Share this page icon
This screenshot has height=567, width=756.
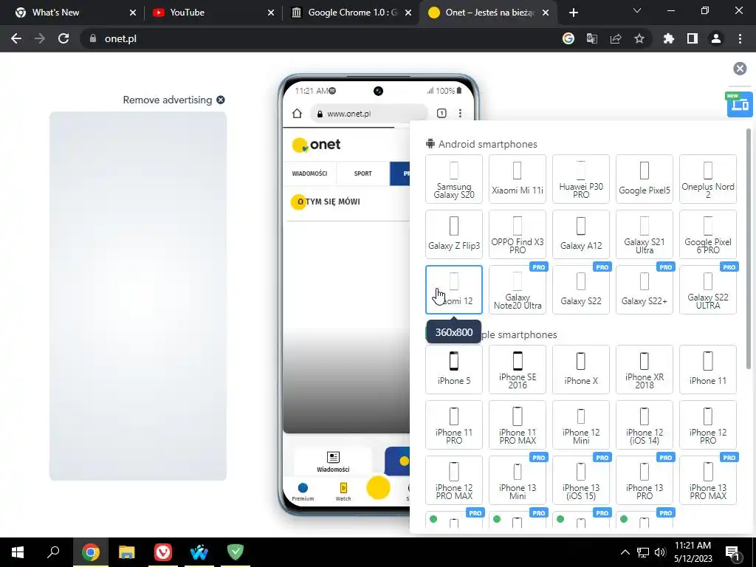(615, 38)
